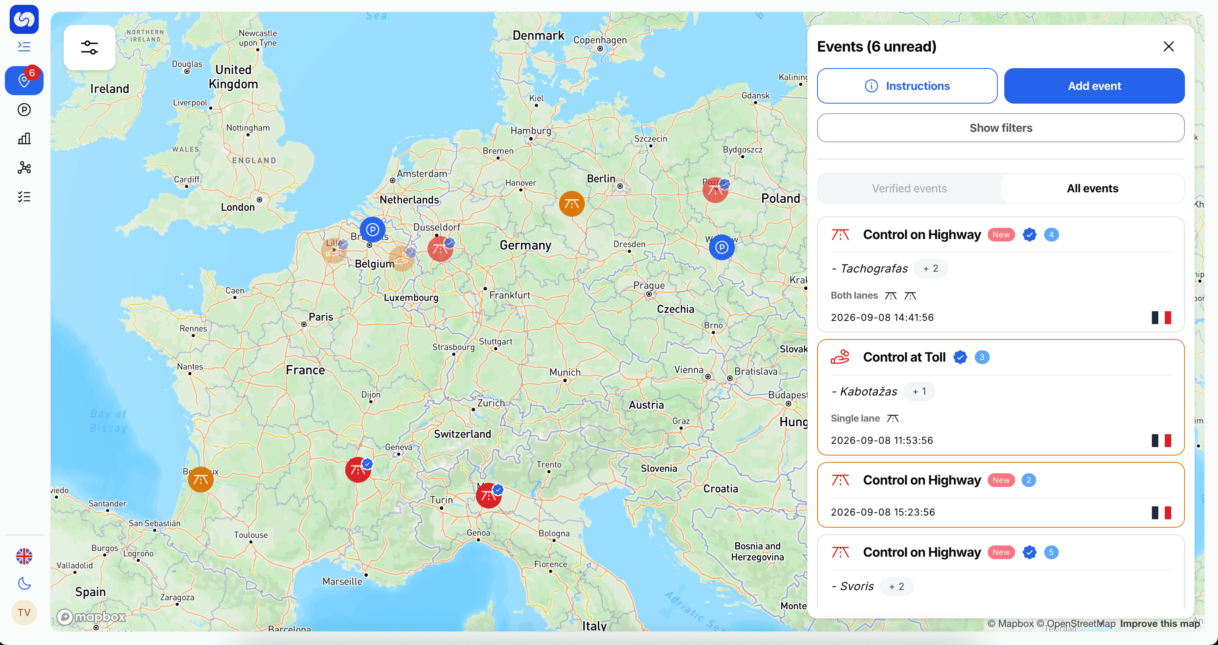The height and width of the screenshot is (645, 1218).
Task: Expand the sidebar menu icon
Action: [24, 46]
